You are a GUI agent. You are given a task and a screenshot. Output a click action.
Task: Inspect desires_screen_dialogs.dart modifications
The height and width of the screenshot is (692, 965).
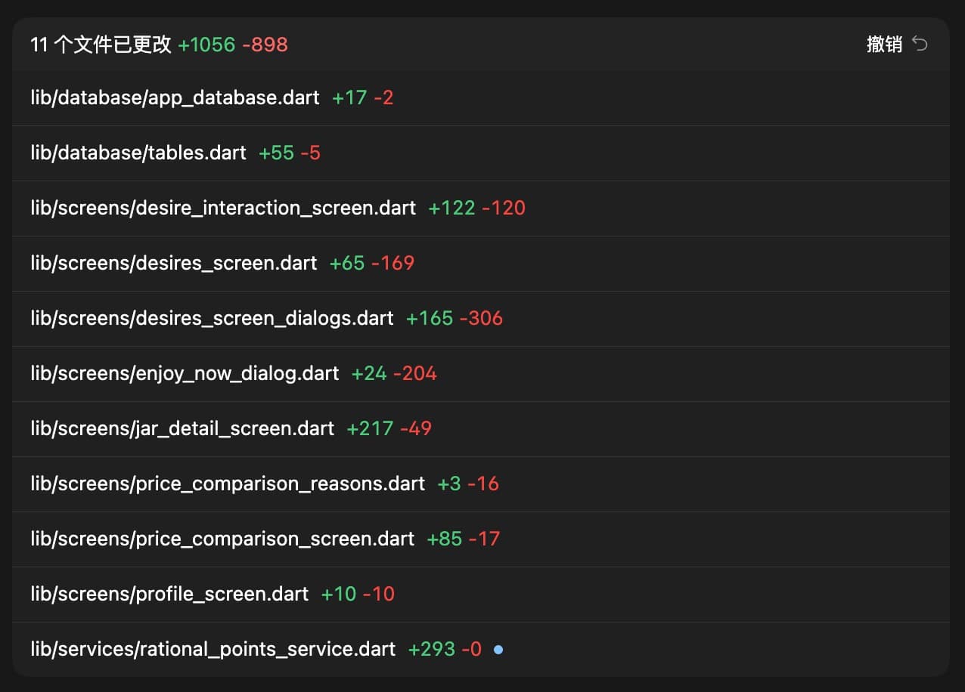(211, 318)
